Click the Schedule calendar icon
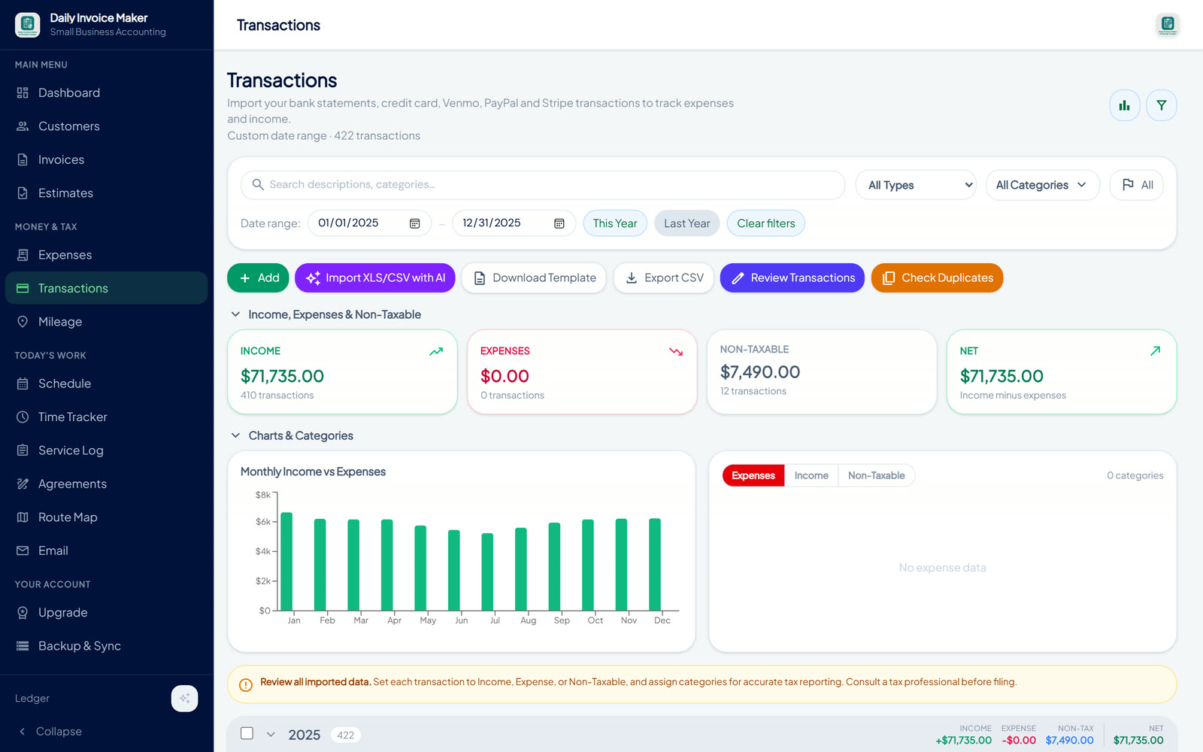1203x752 pixels. [23, 384]
